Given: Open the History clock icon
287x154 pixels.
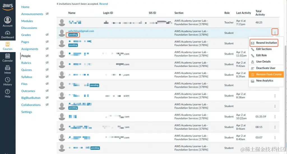Looking at the screenshot, I should tap(8, 80).
